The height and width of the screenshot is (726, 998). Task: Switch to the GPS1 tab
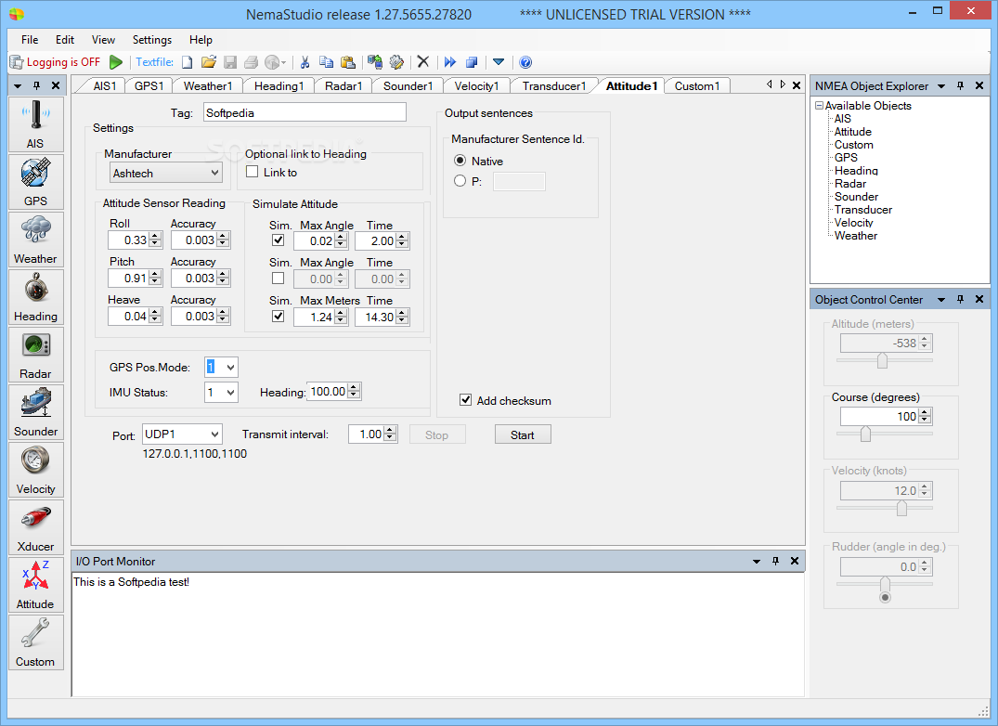149,86
